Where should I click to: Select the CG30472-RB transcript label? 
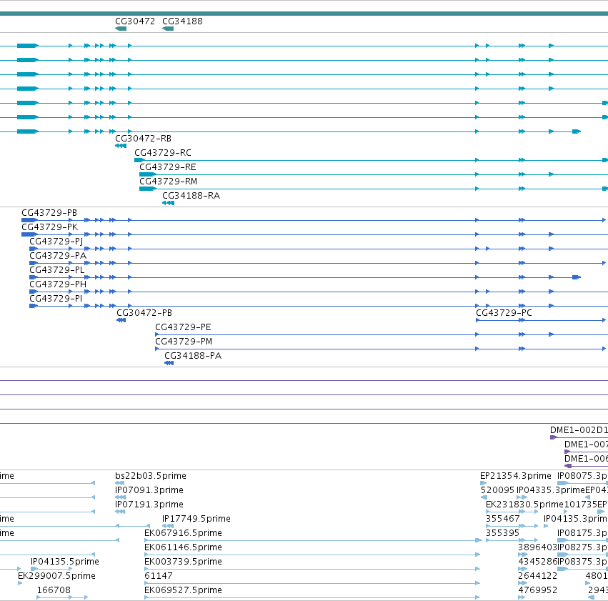tap(143, 139)
